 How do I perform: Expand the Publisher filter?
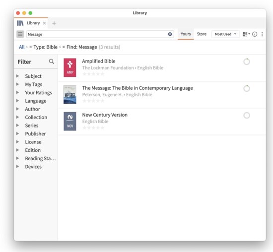pyautogui.click(x=17, y=133)
